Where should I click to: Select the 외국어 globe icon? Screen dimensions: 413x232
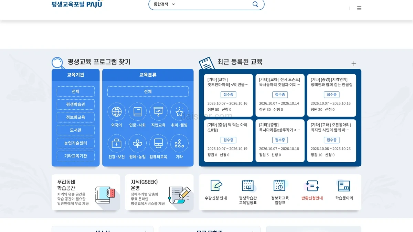pos(117,112)
